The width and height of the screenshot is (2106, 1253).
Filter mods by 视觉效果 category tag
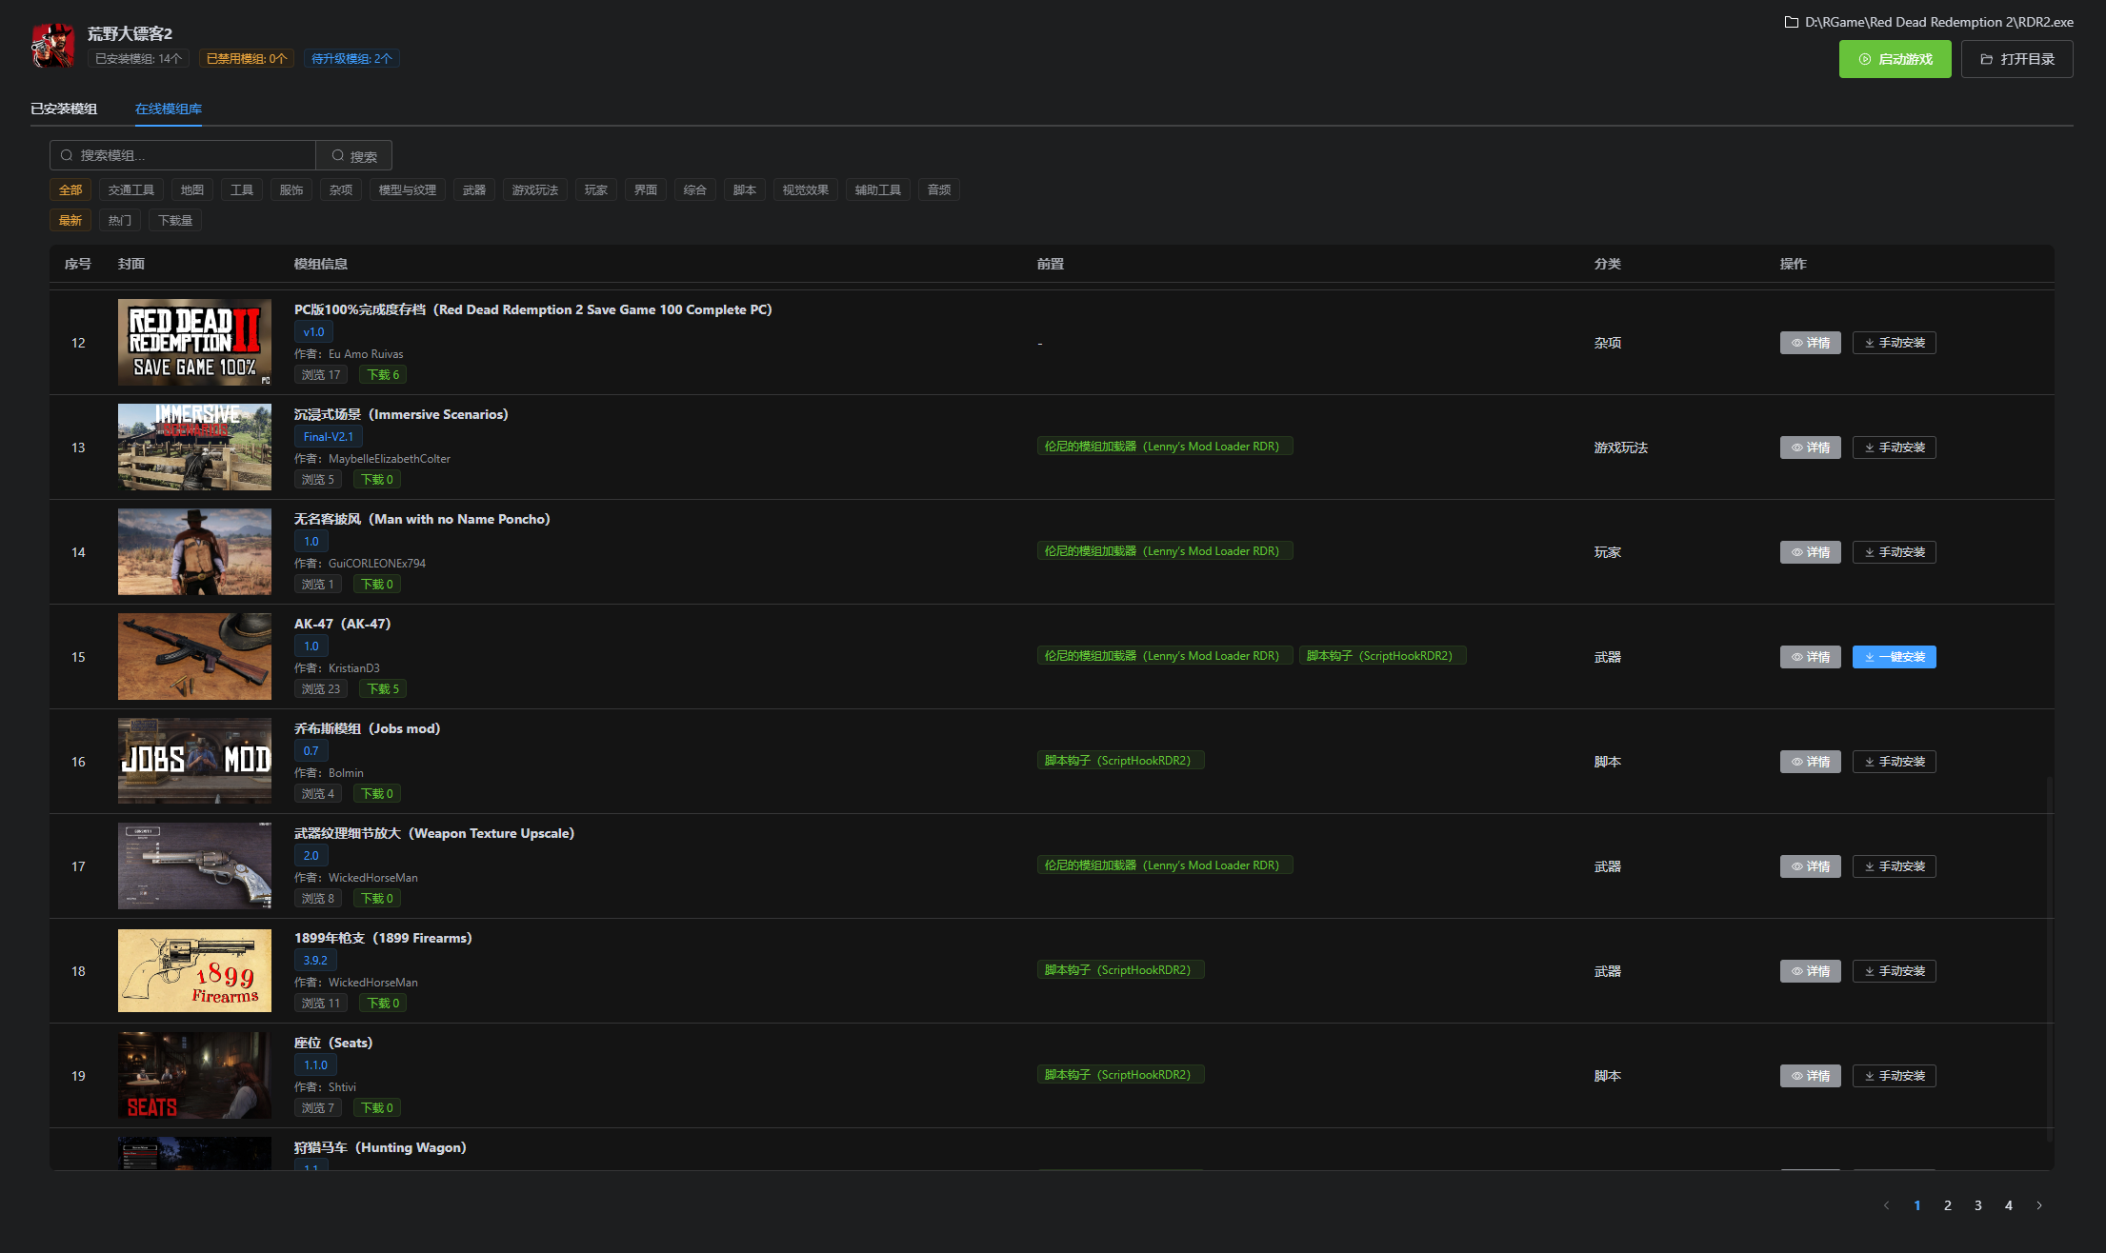click(805, 189)
